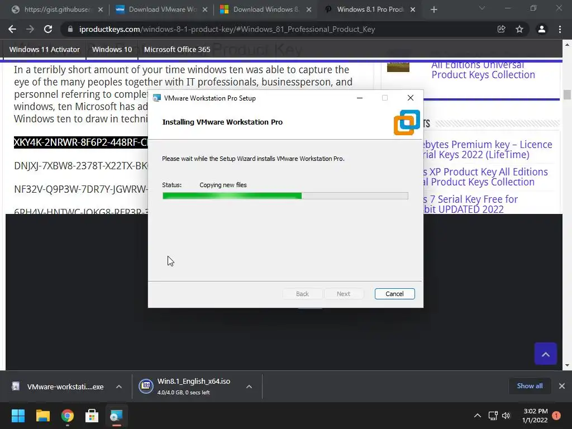Click VMware Workstation logo in setup dialog

pyautogui.click(x=407, y=122)
